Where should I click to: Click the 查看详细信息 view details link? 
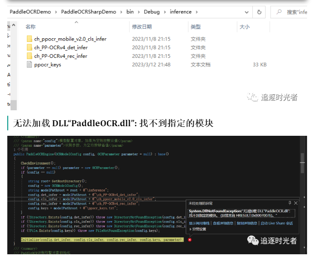223,223
